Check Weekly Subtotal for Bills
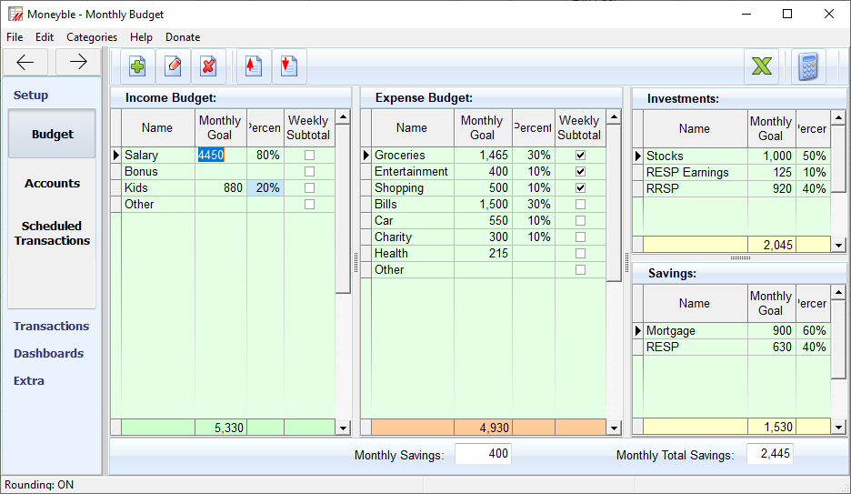Viewport: 851px width, 494px height. pyautogui.click(x=580, y=205)
